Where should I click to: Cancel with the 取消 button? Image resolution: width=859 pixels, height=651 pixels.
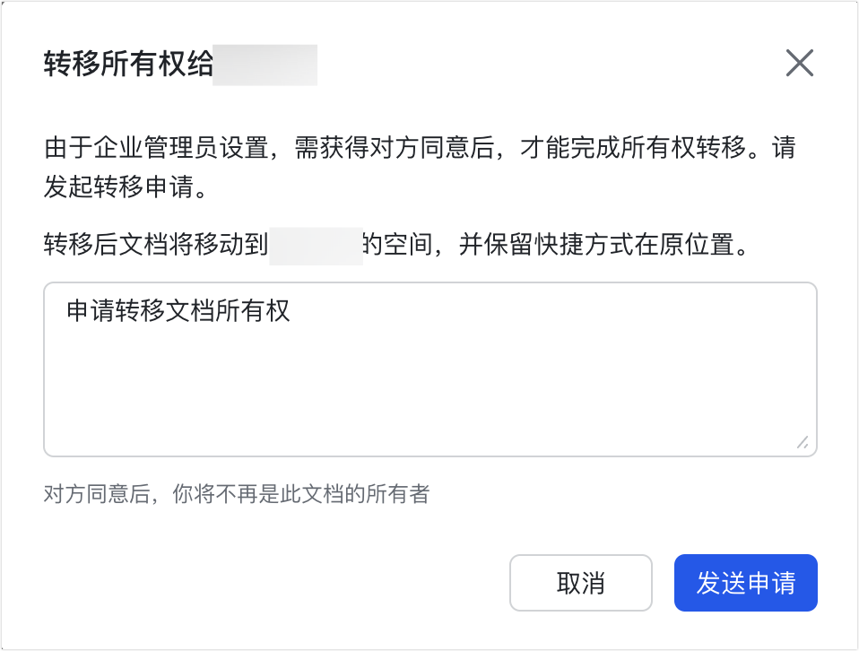(580, 583)
